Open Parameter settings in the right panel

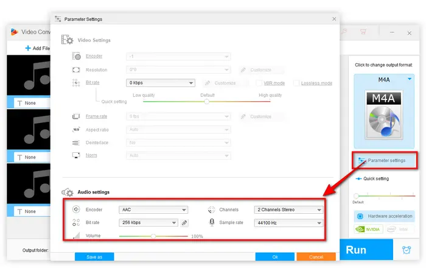tap(385, 160)
